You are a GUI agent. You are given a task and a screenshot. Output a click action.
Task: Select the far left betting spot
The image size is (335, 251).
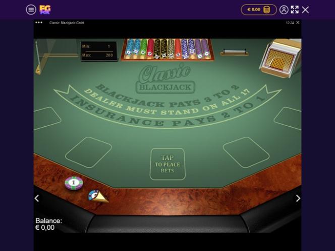[46, 118]
